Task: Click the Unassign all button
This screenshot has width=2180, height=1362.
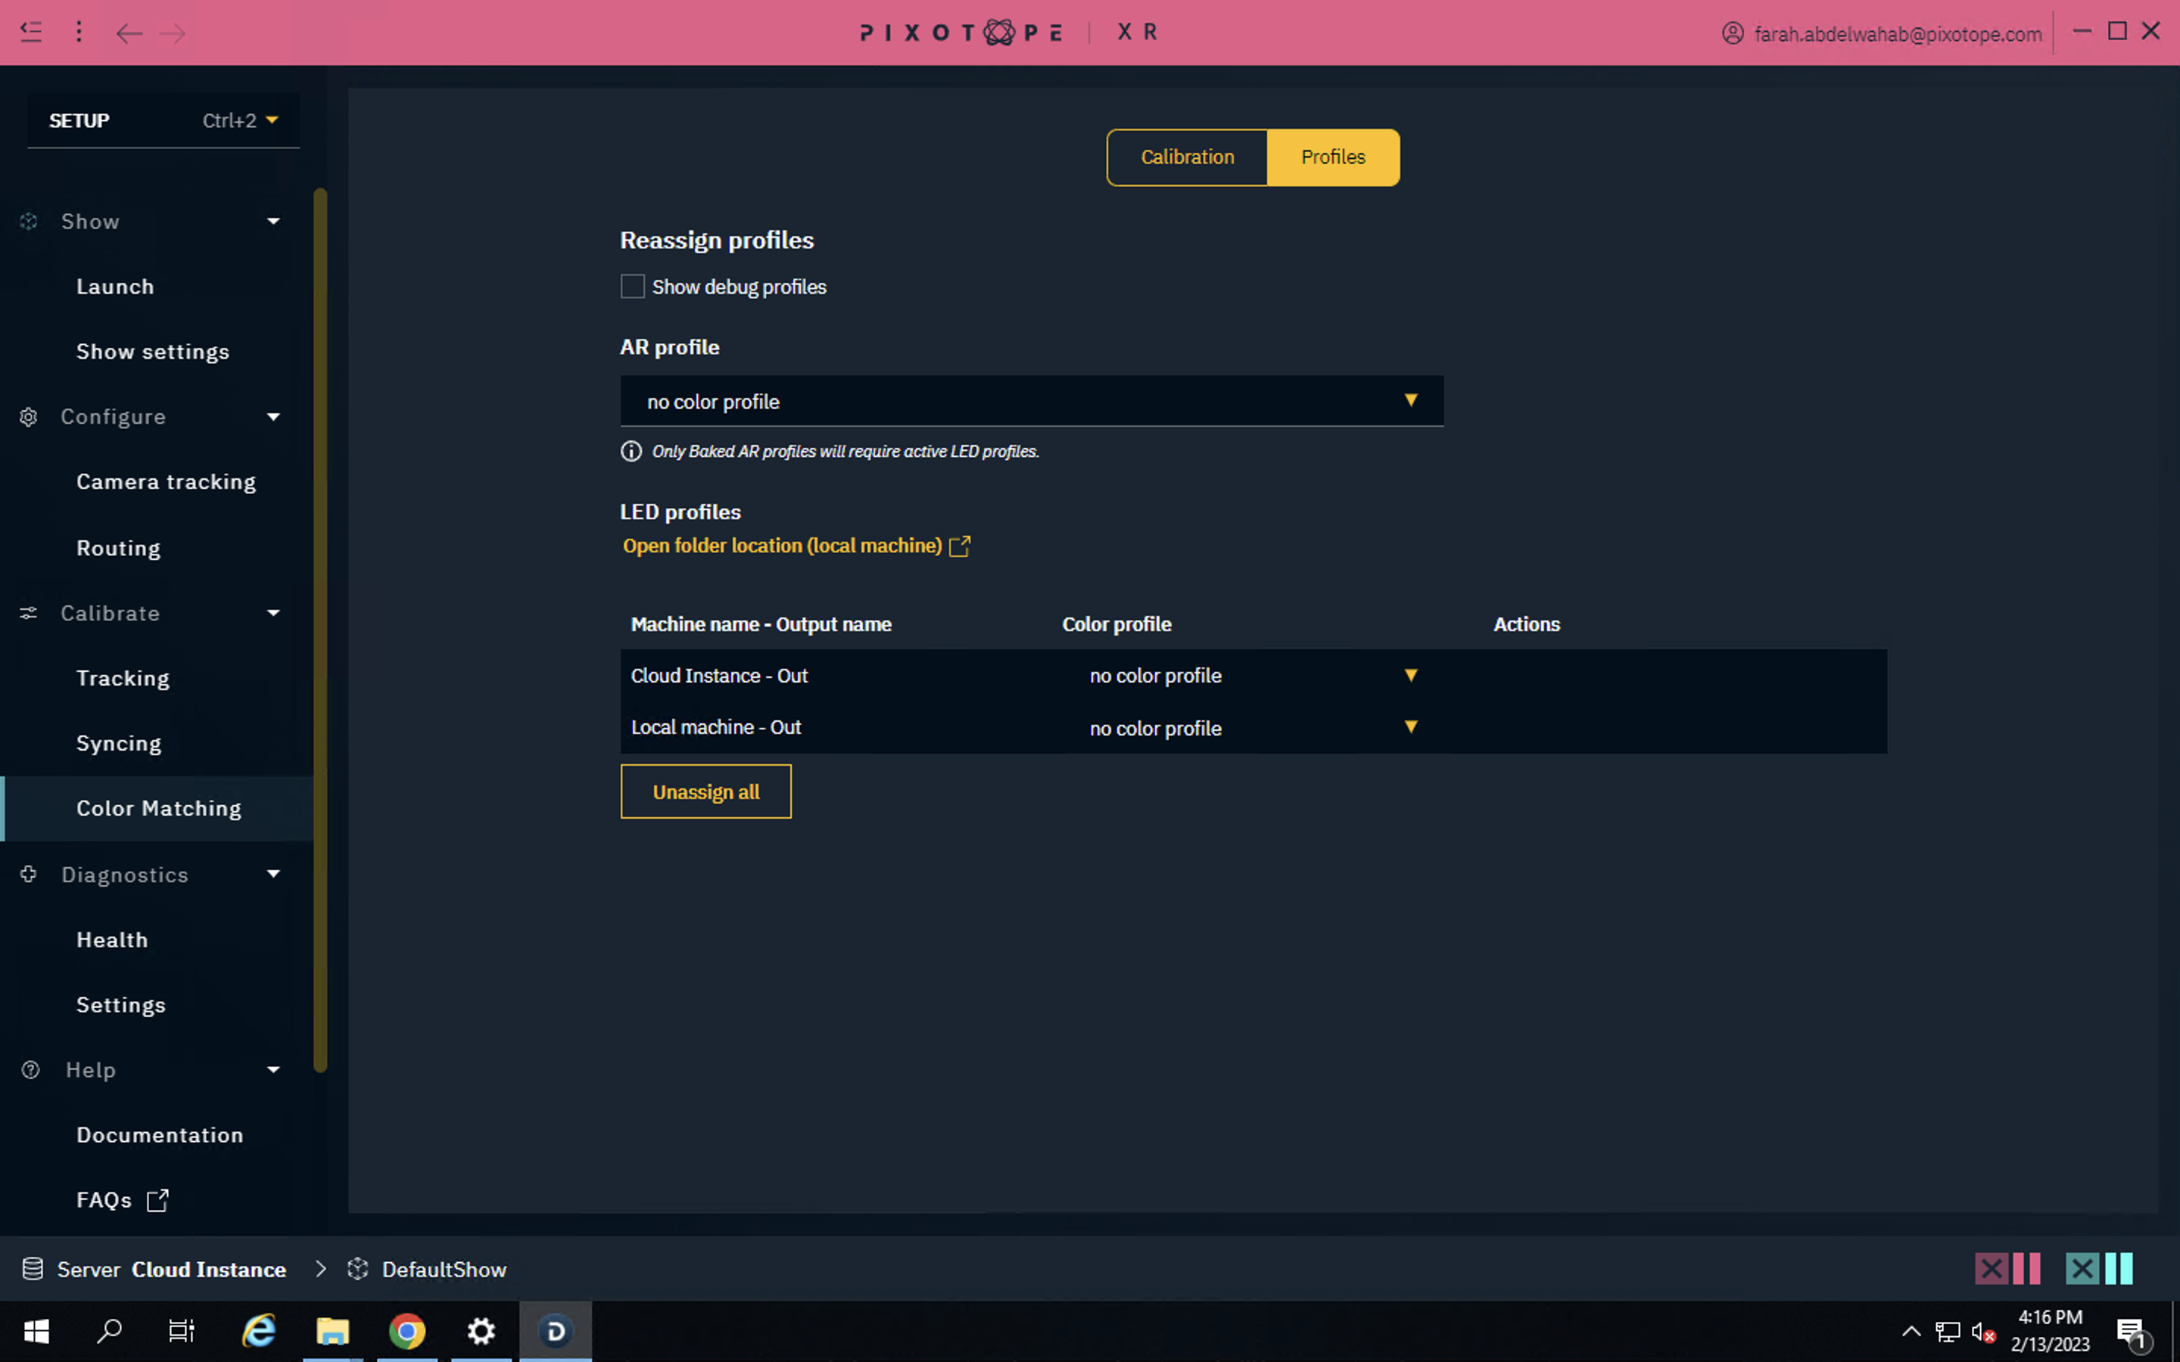Action: tap(706, 791)
